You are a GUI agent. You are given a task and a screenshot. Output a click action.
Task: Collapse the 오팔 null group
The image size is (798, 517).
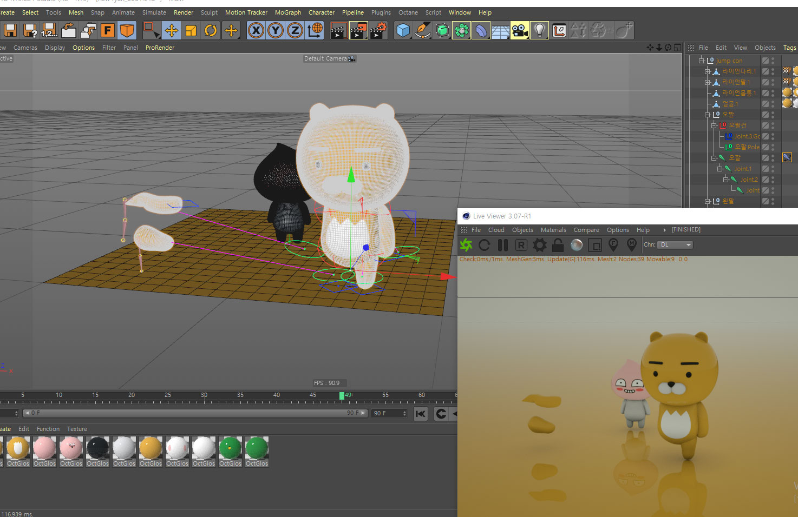[x=708, y=115]
